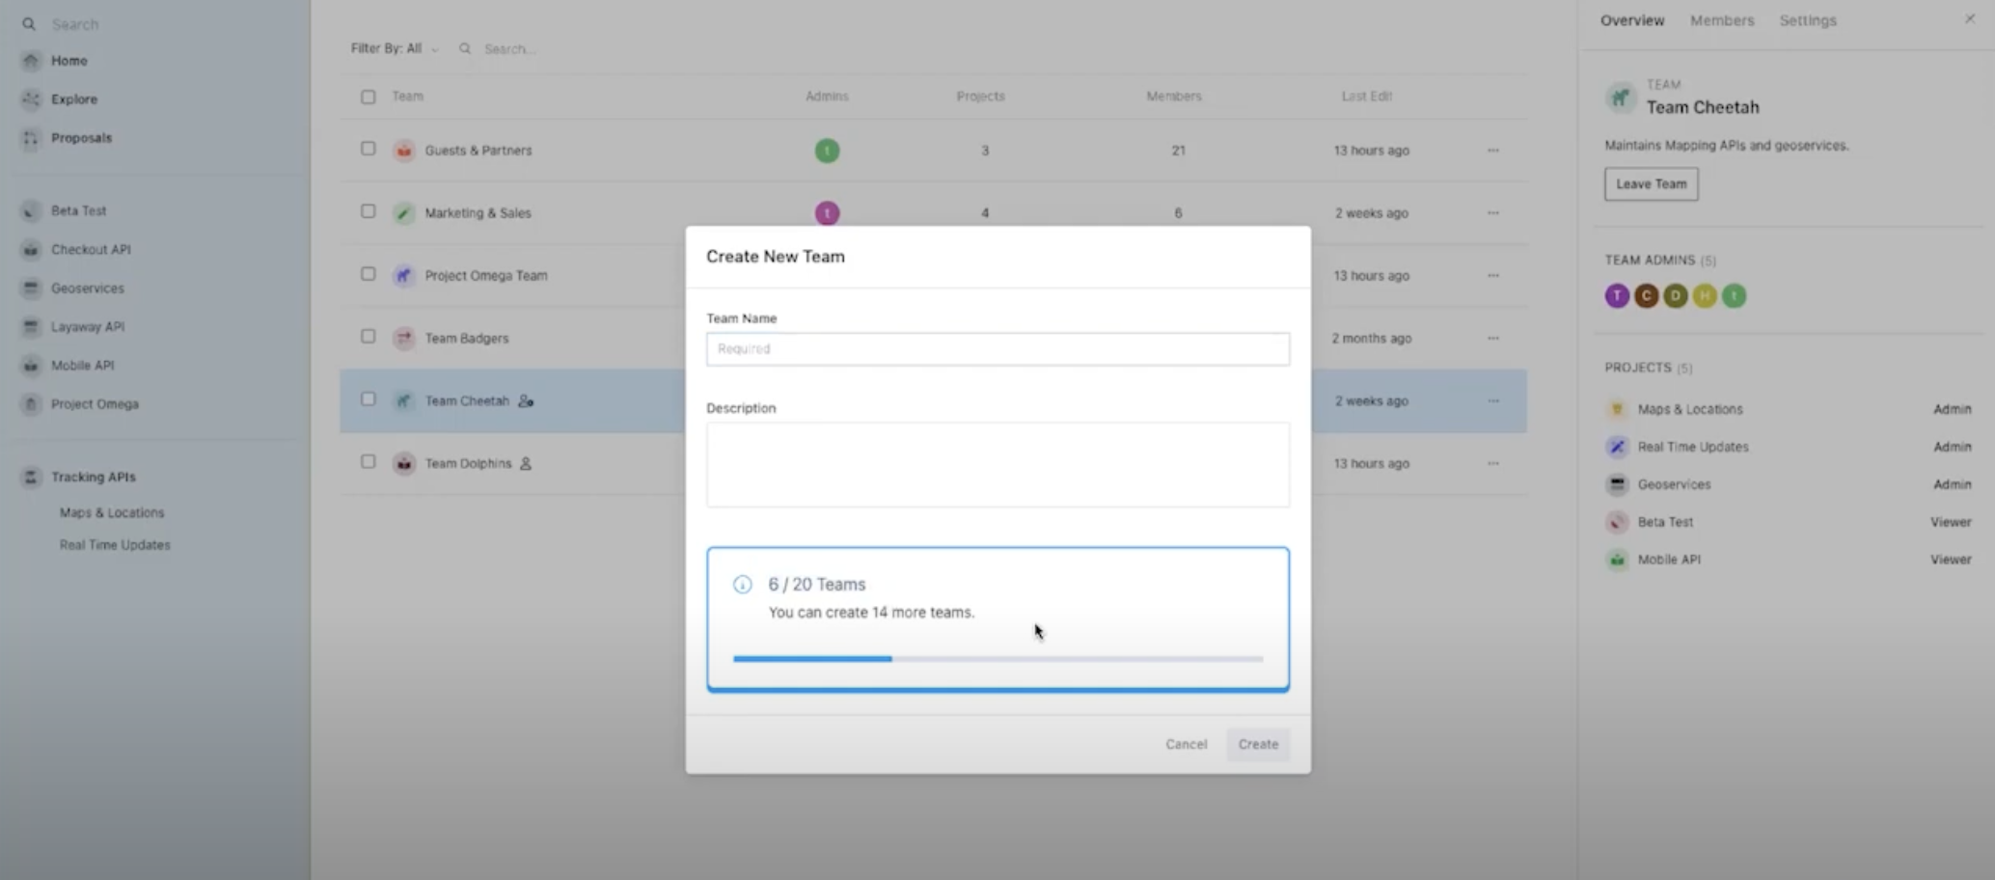Click brown C admin avatar in Team Admins

click(x=1647, y=296)
